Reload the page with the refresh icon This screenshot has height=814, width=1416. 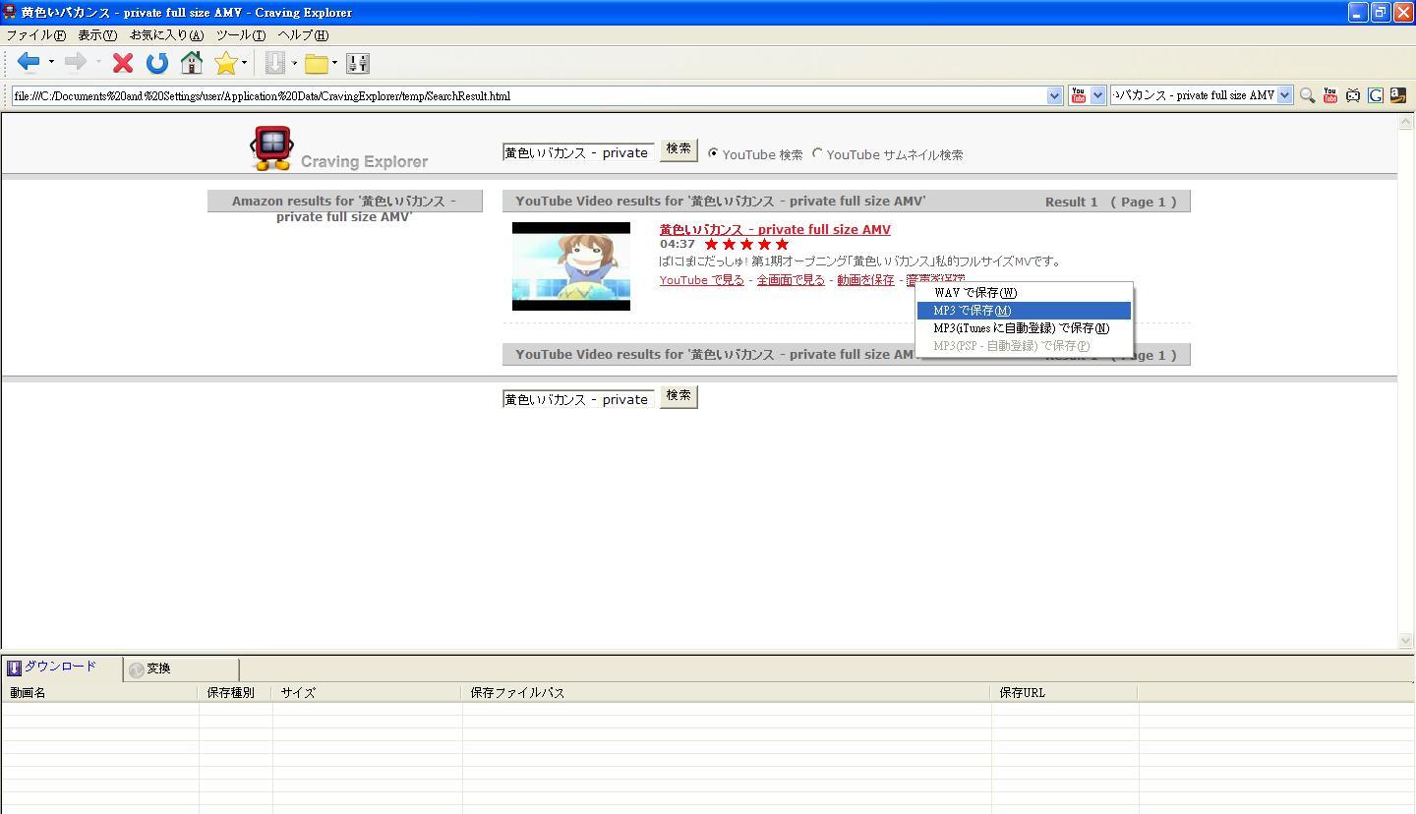click(x=157, y=63)
